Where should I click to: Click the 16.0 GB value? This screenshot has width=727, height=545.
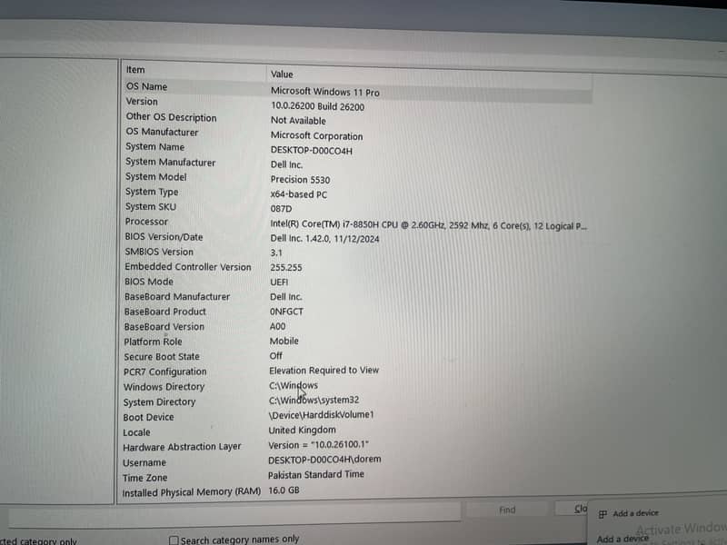click(x=284, y=490)
